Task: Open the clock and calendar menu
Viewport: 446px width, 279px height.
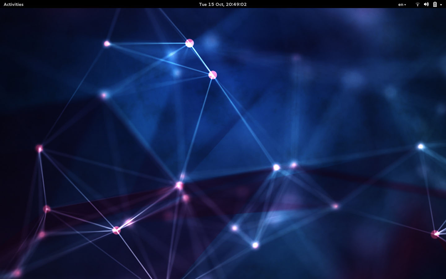Action: tap(223, 4)
